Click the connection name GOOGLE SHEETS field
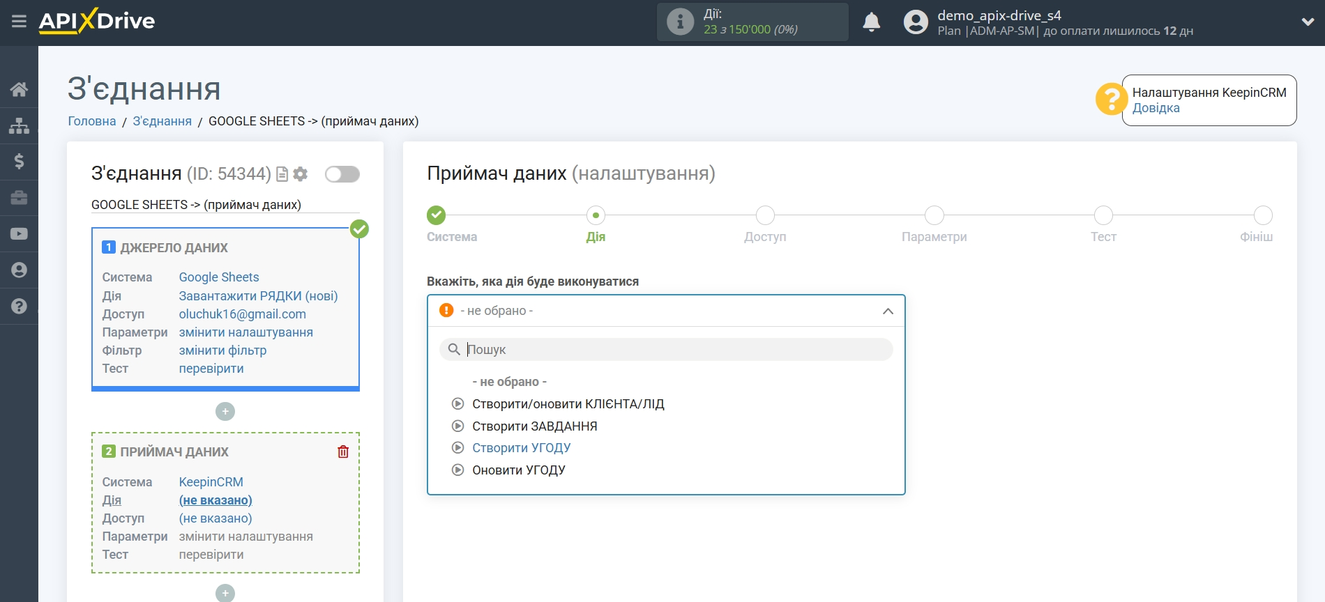This screenshot has width=1325, height=602. coord(225,205)
